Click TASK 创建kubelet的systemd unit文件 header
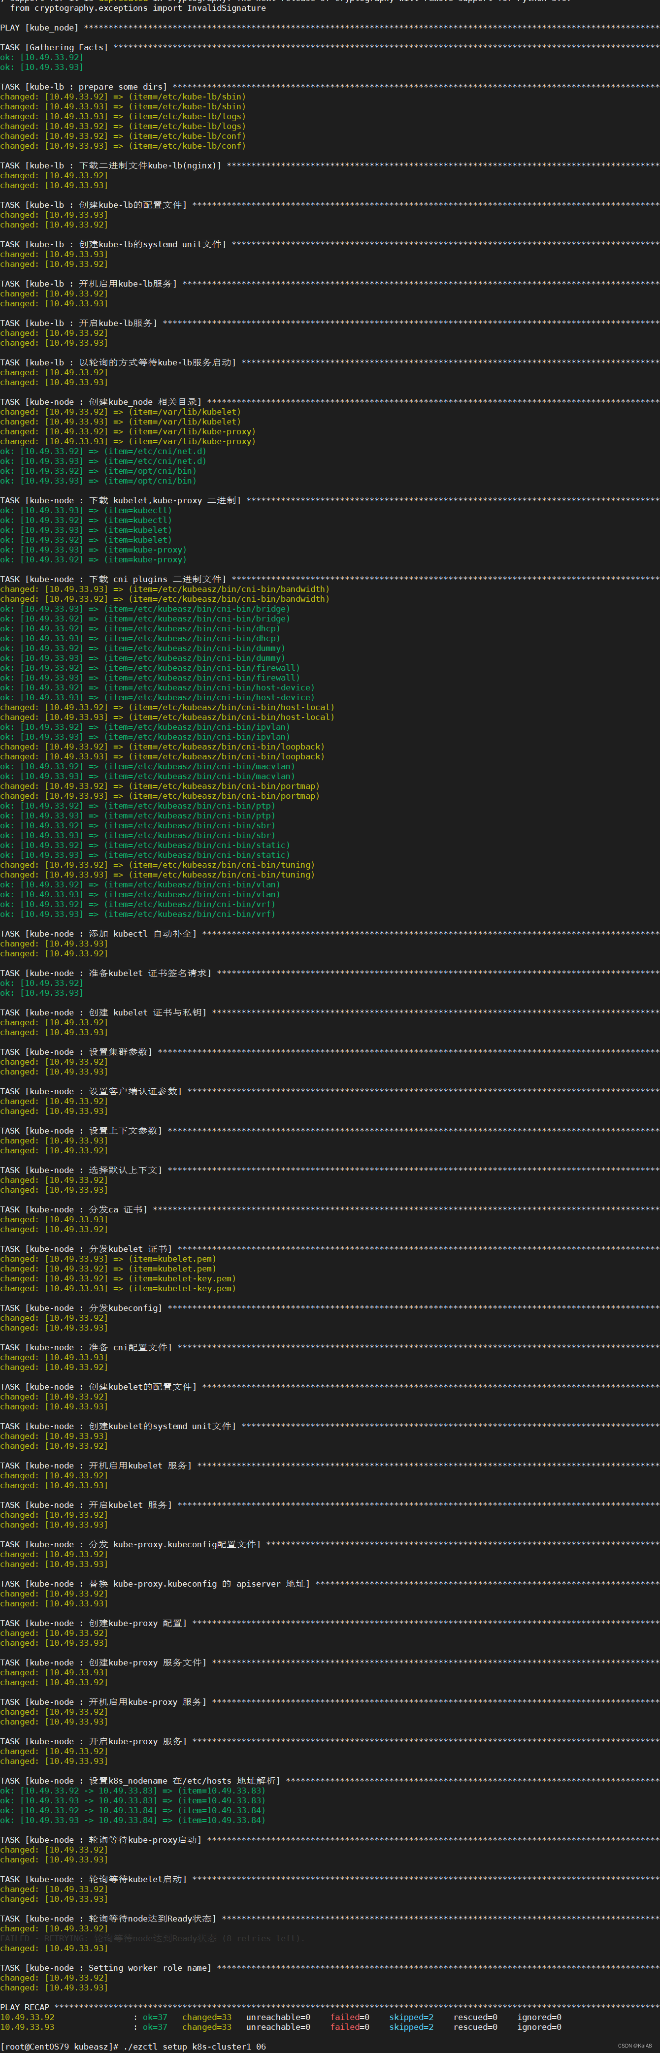Screen dimensions: 660x2053 [x=330, y=1427]
